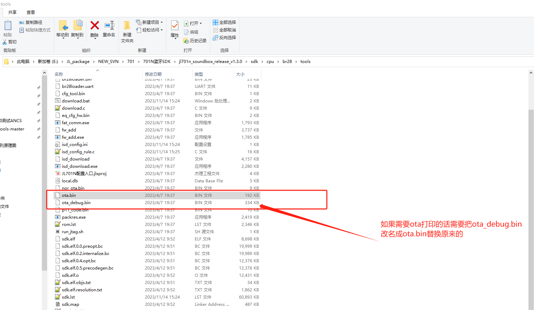Select the ota.bin file
Image resolution: width=534 pixels, height=310 pixels.
[x=157, y=195]
